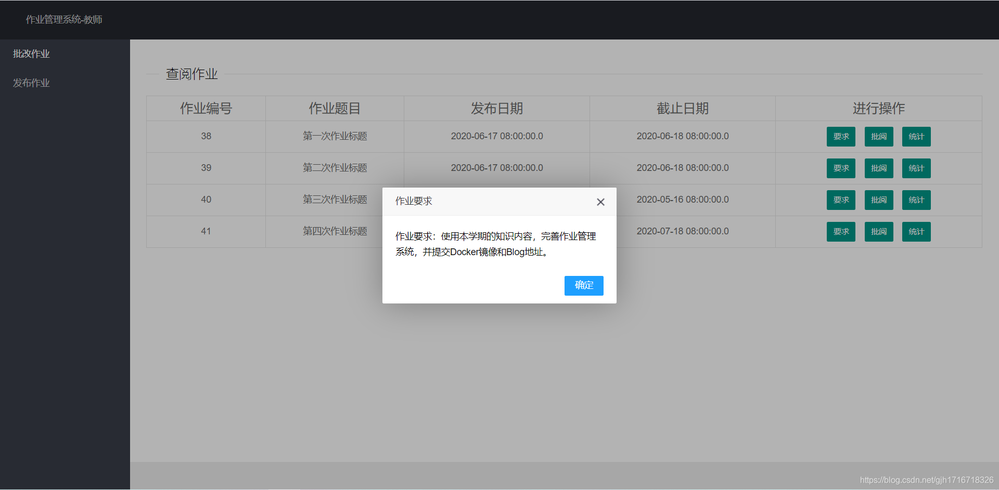
Task: Click 批阅 for assignment 41
Action: pos(878,231)
